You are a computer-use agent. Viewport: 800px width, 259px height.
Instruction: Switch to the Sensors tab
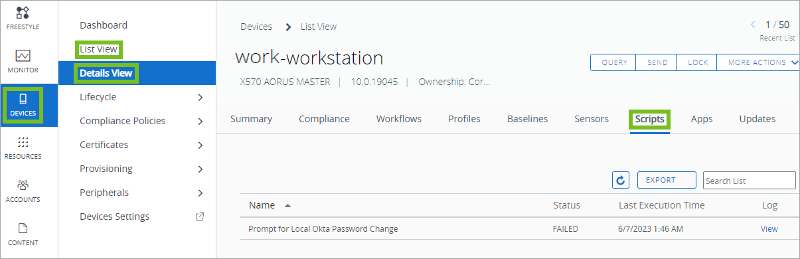[592, 119]
